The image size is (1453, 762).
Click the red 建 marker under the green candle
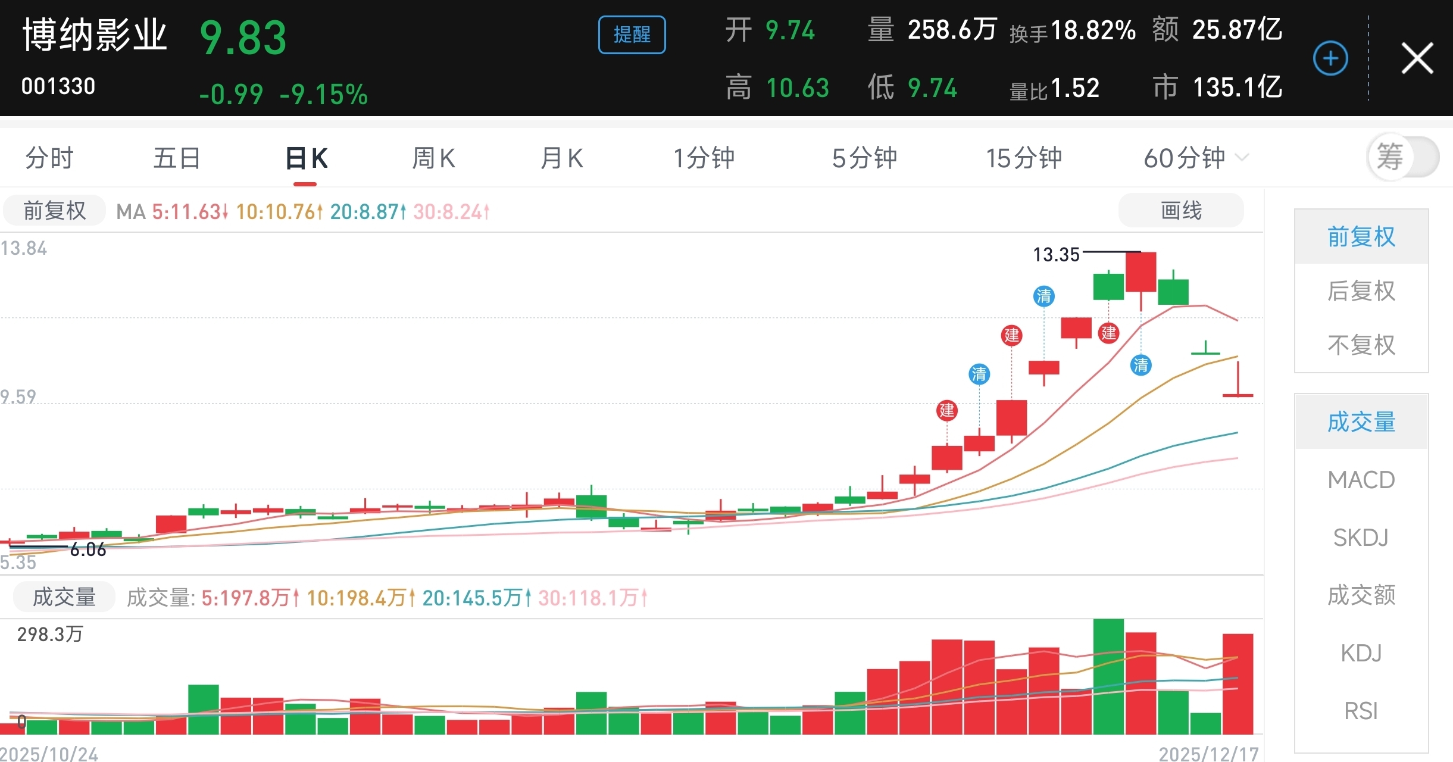pyautogui.click(x=1108, y=333)
